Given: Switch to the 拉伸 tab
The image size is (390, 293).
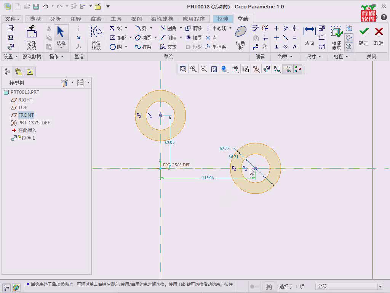Looking at the screenshot, I should [x=222, y=19].
